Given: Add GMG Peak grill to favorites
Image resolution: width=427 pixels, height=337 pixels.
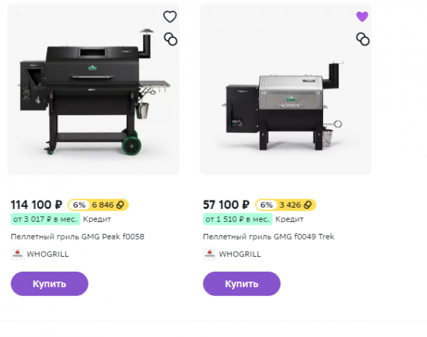Looking at the screenshot, I should coord(170,17).
